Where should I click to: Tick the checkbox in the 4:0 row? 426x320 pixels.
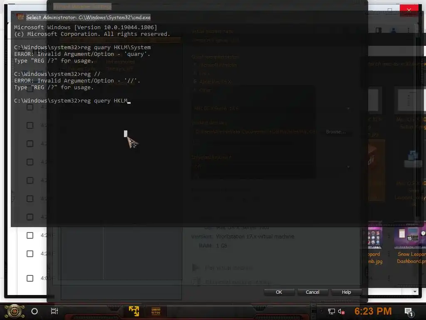click(x=30, y=278)
